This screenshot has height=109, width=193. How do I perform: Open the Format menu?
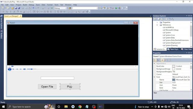pos(50,5)
